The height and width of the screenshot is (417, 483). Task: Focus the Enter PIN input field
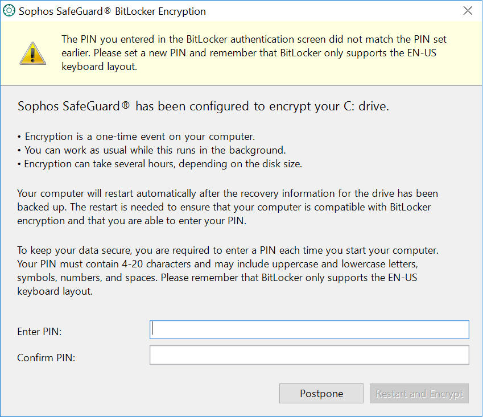(x=309, y=329)
